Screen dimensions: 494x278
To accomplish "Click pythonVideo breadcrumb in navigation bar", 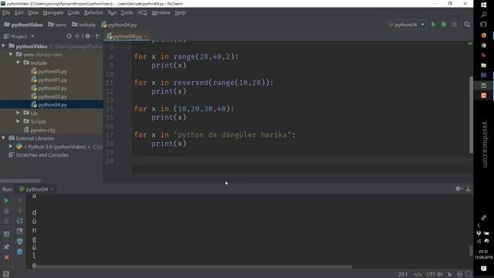I will coord(23,25).
